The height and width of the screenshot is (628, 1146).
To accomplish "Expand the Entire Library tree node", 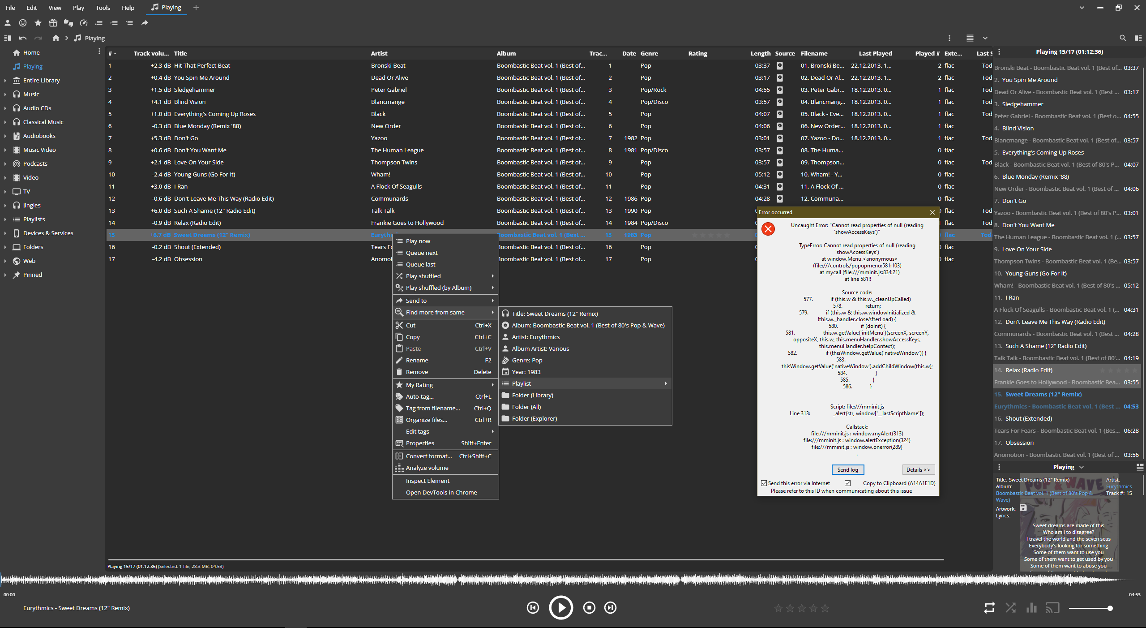I will pos(5,81).
